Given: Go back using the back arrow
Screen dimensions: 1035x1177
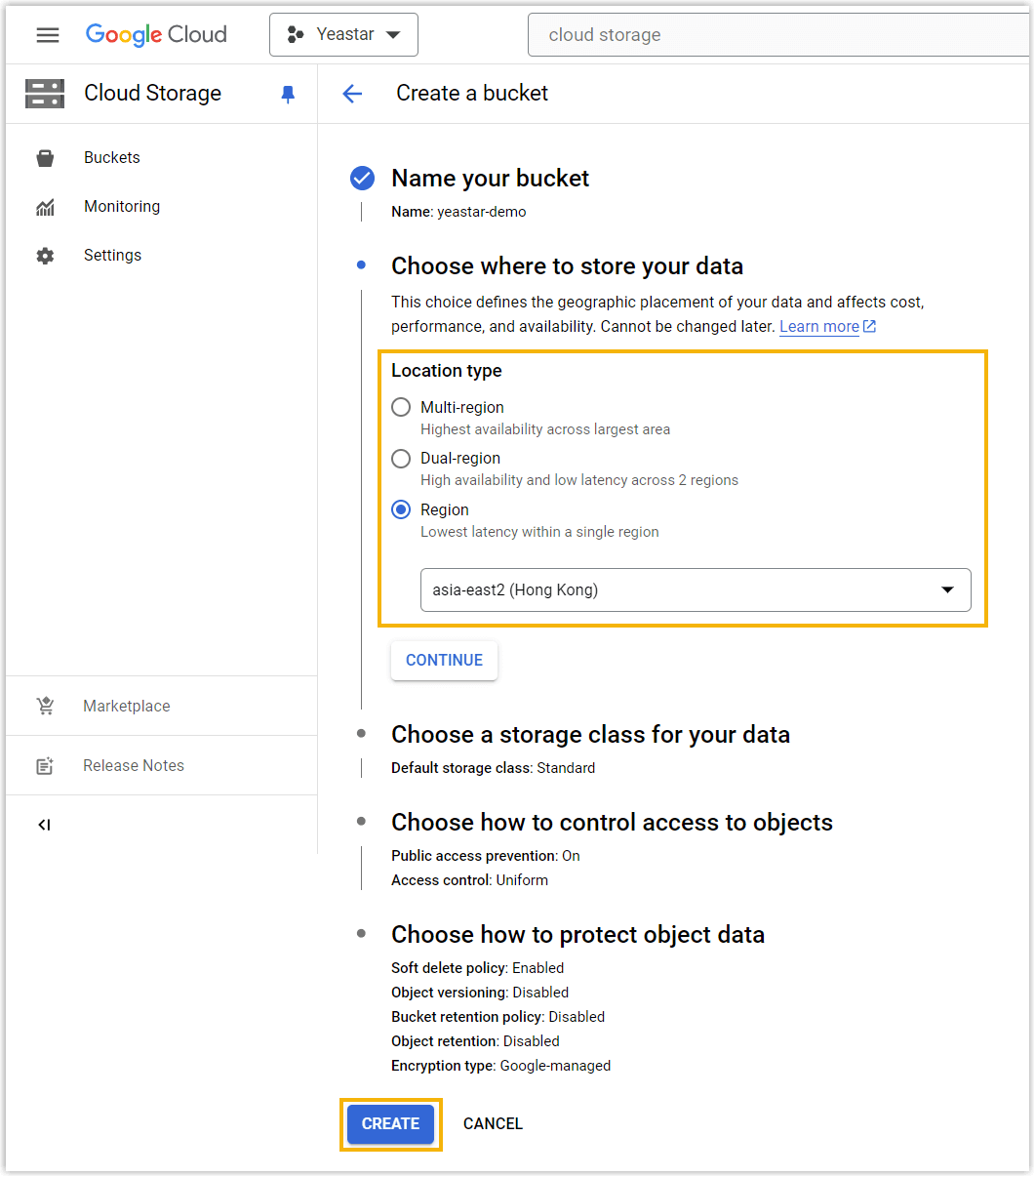Looking at the screenshot, I should pos(351,93).
